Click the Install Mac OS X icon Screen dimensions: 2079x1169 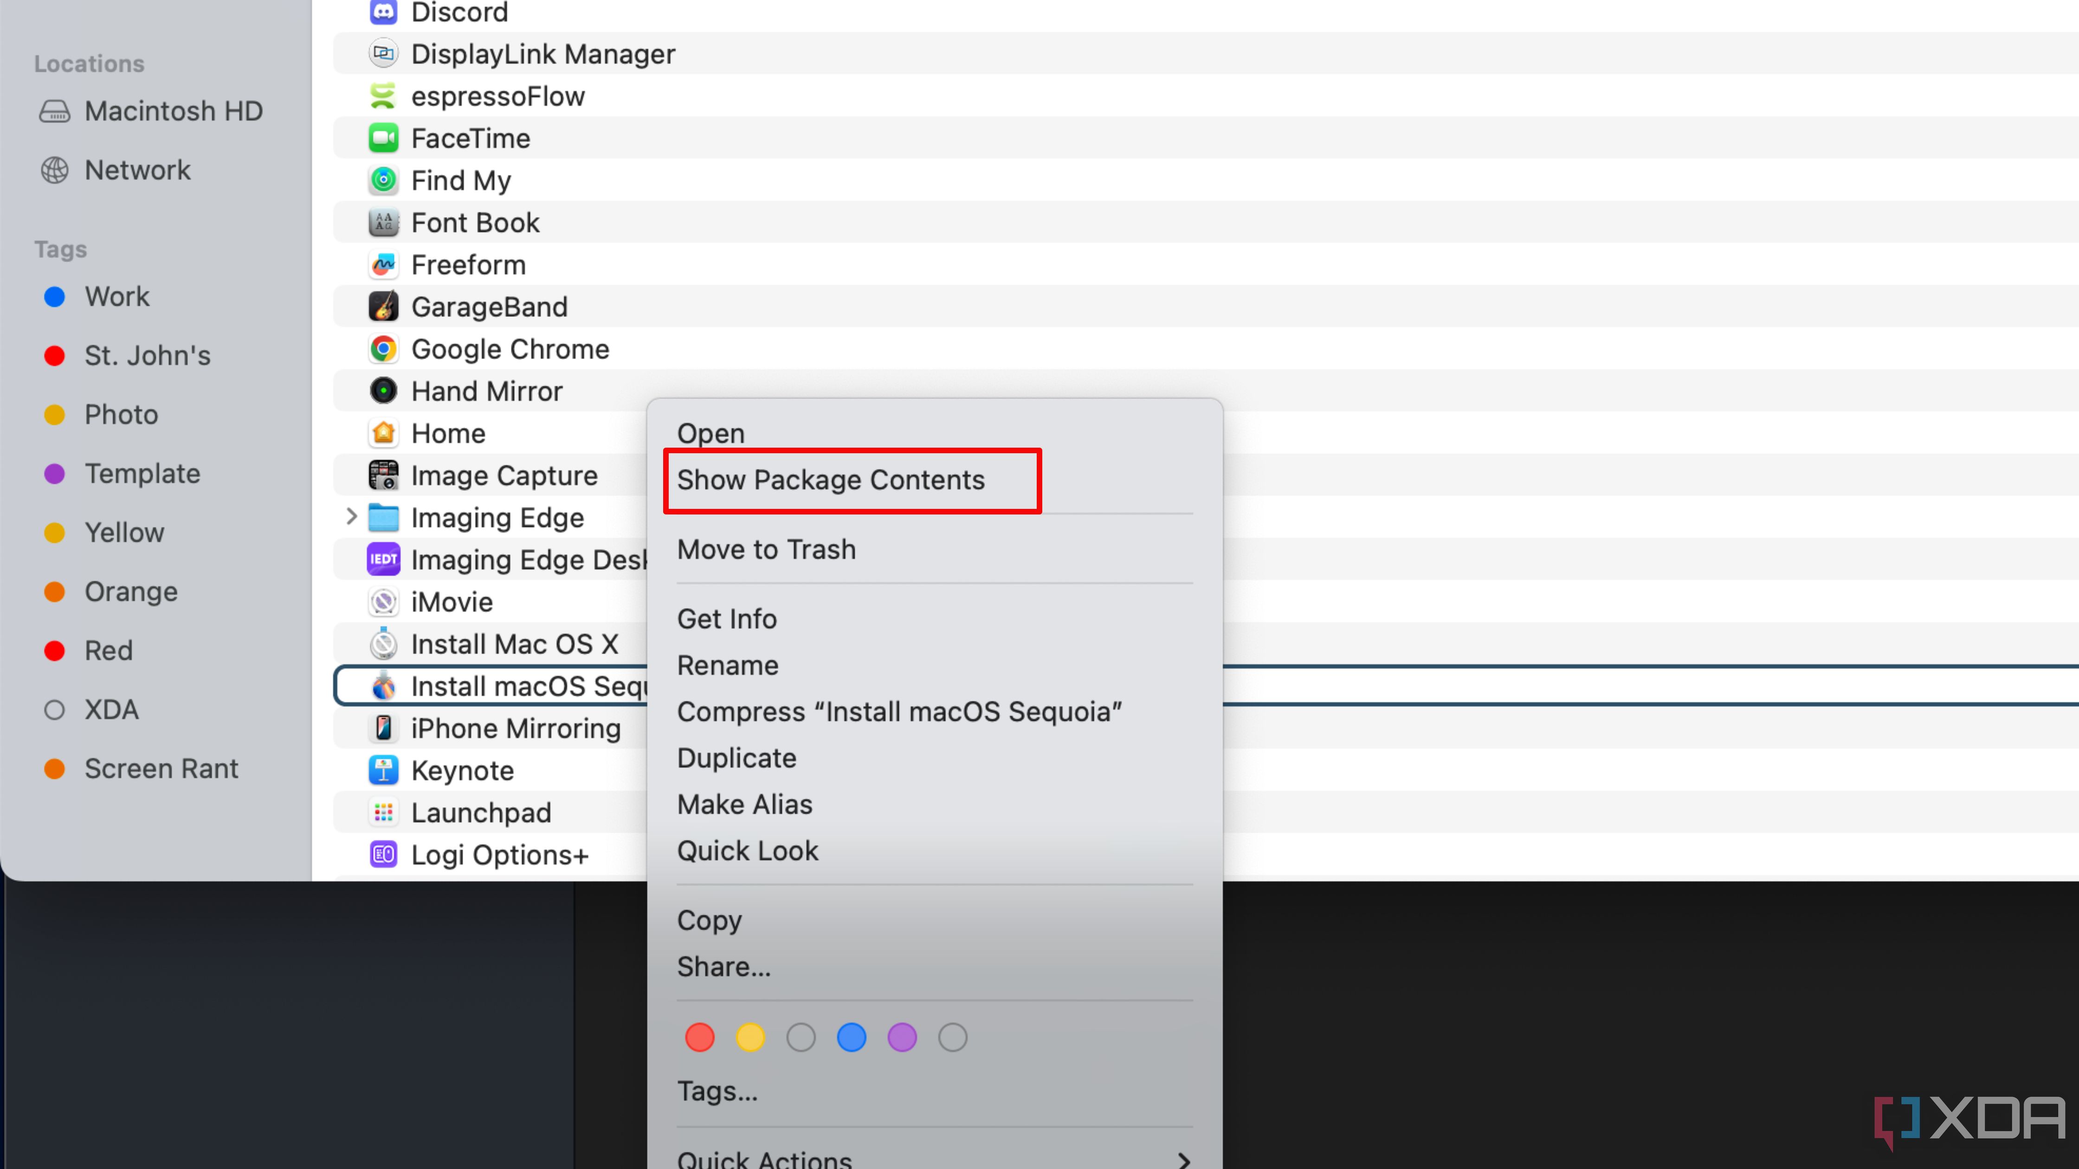point(383,644)
